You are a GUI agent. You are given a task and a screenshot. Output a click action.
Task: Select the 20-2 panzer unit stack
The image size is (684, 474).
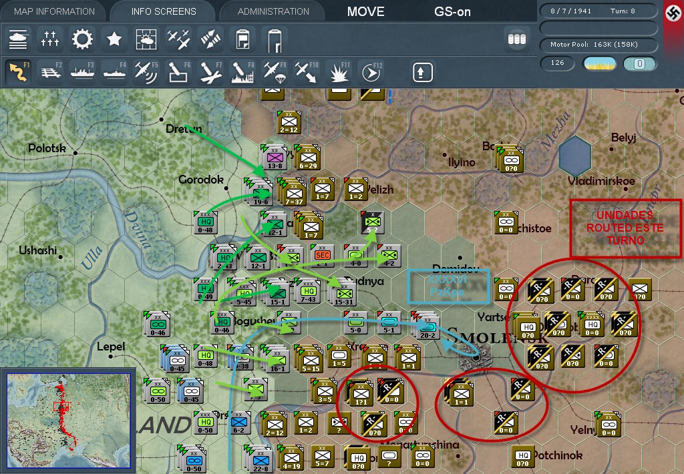426,326
